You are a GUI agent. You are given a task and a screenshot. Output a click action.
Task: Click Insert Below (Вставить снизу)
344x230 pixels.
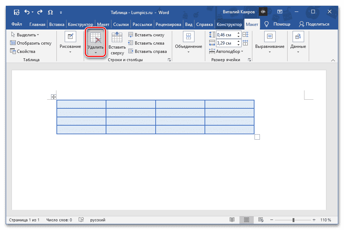pos(146,35)
